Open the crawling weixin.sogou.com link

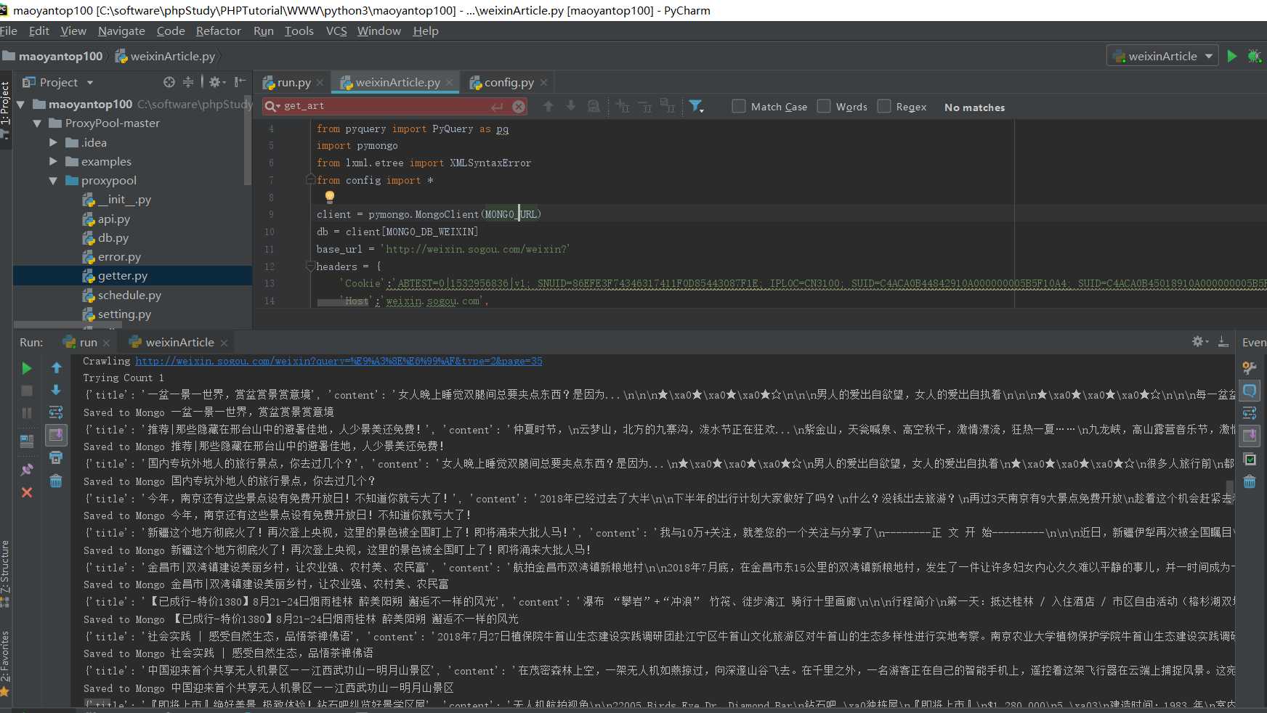(x=339, y=361)
